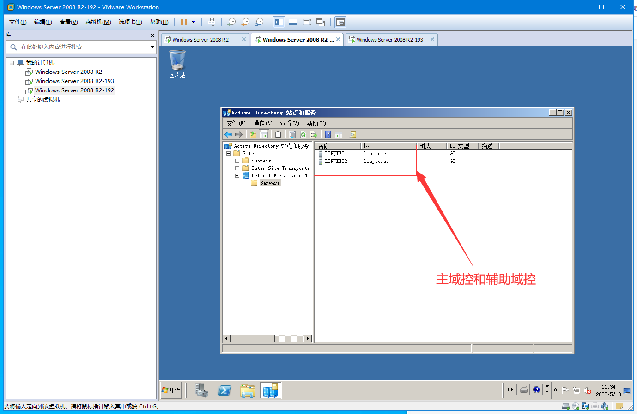Click the Find magnifier toolbar icon
The width and height of the screenshot is (637, 414).
coord(353,134)
